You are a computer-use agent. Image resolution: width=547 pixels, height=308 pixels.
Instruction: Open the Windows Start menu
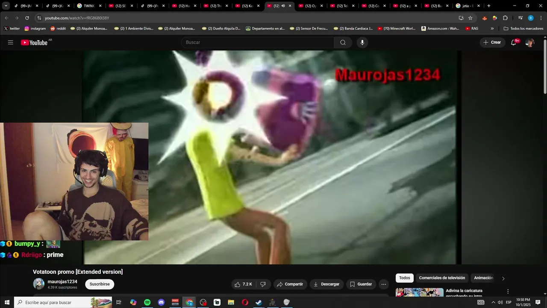(x=7, y=302)
